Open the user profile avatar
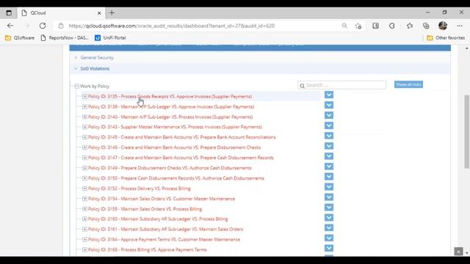Image resolution: width=470 pixels, height=264 pixels. pos(443,26)
